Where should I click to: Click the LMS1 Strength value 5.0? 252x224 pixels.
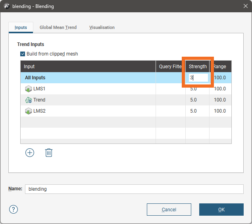[x=193, y=89]
